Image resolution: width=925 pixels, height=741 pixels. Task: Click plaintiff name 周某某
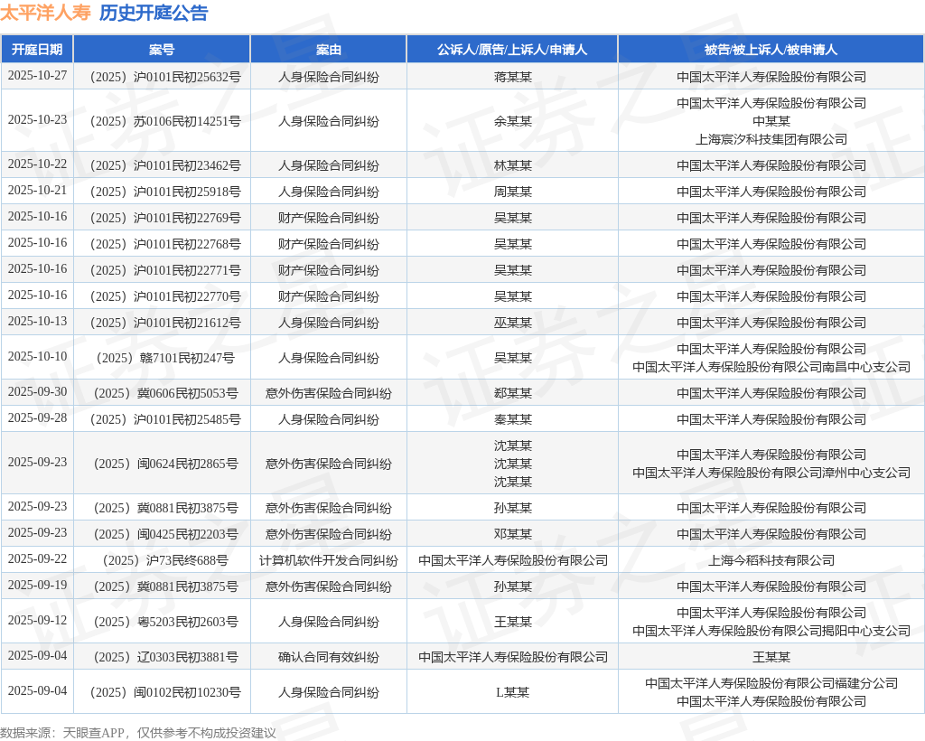513,192
